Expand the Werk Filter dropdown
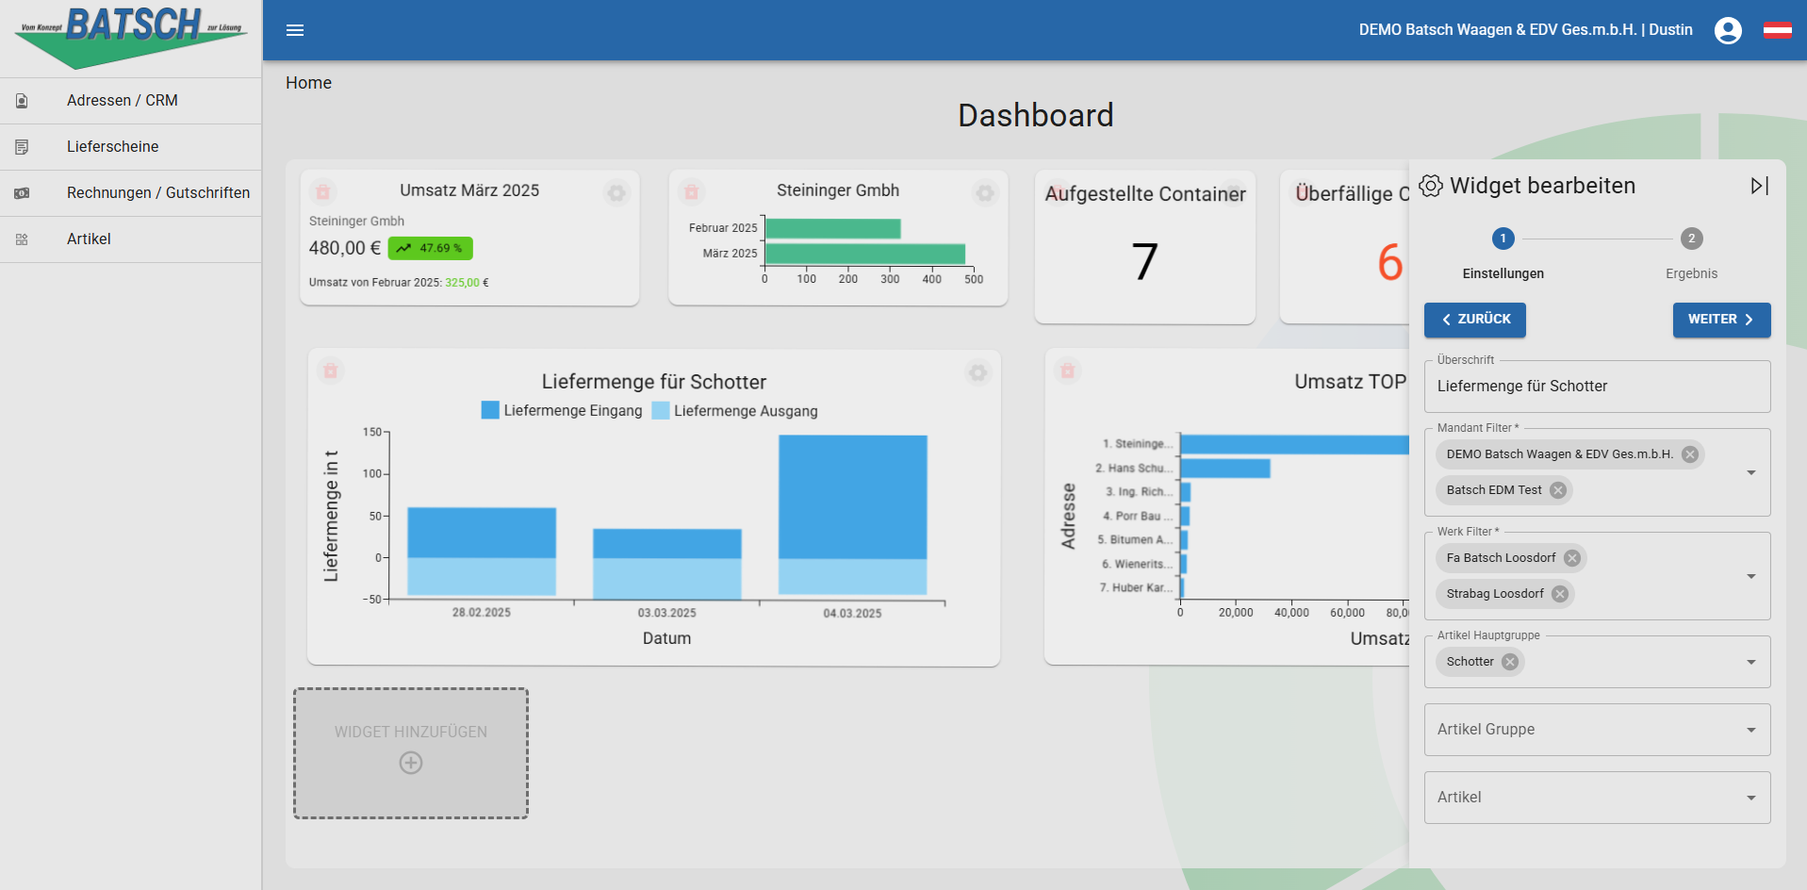This screenshot has width=1807, height=890. click(1751, 576)
